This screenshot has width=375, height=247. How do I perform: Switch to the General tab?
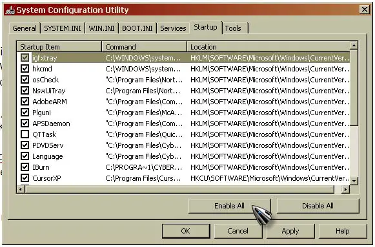[25, 28]
